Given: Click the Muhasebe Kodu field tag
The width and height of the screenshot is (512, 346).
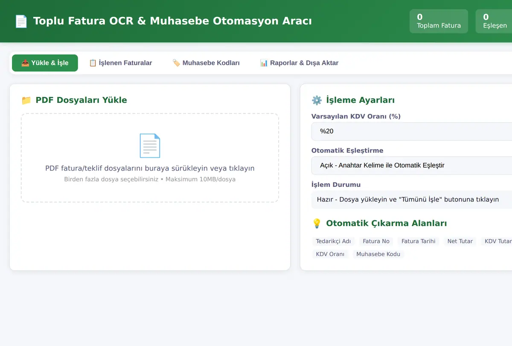Looking at the screenshot, I should tap(378, 254).
